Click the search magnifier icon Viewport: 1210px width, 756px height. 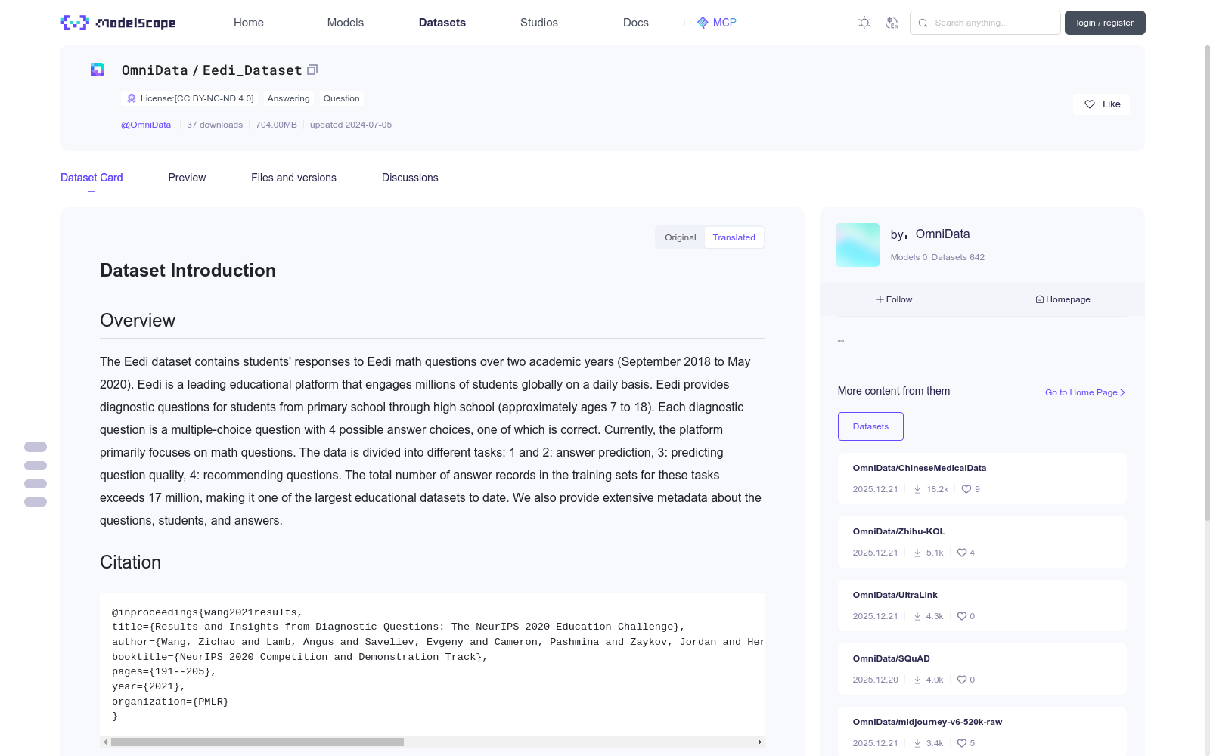923,23
